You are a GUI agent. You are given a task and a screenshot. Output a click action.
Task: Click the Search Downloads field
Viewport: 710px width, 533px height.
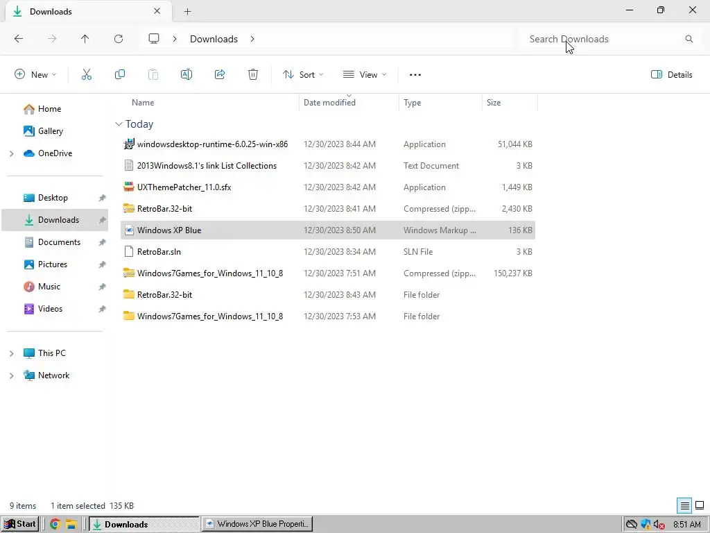[609, 39]
